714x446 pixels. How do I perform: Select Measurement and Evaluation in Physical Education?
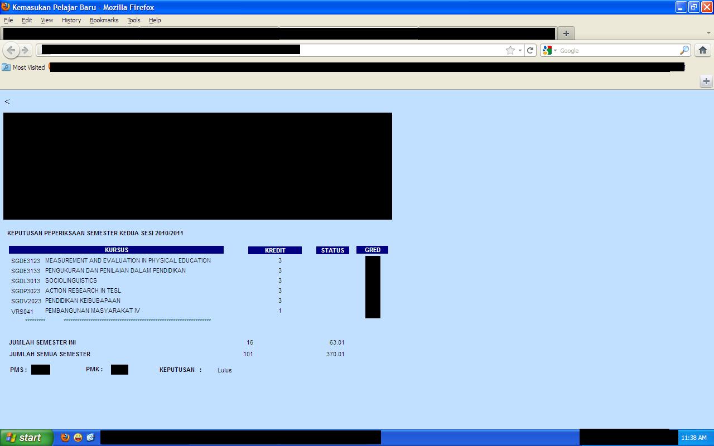point(128,260)
